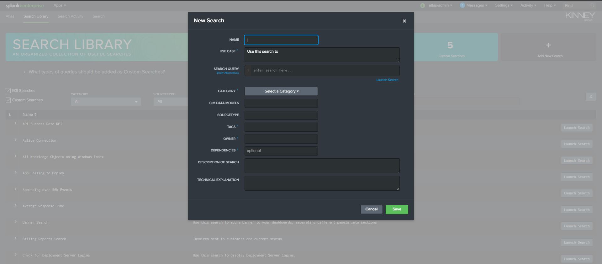Expand custom searches question

pos(94,72)
